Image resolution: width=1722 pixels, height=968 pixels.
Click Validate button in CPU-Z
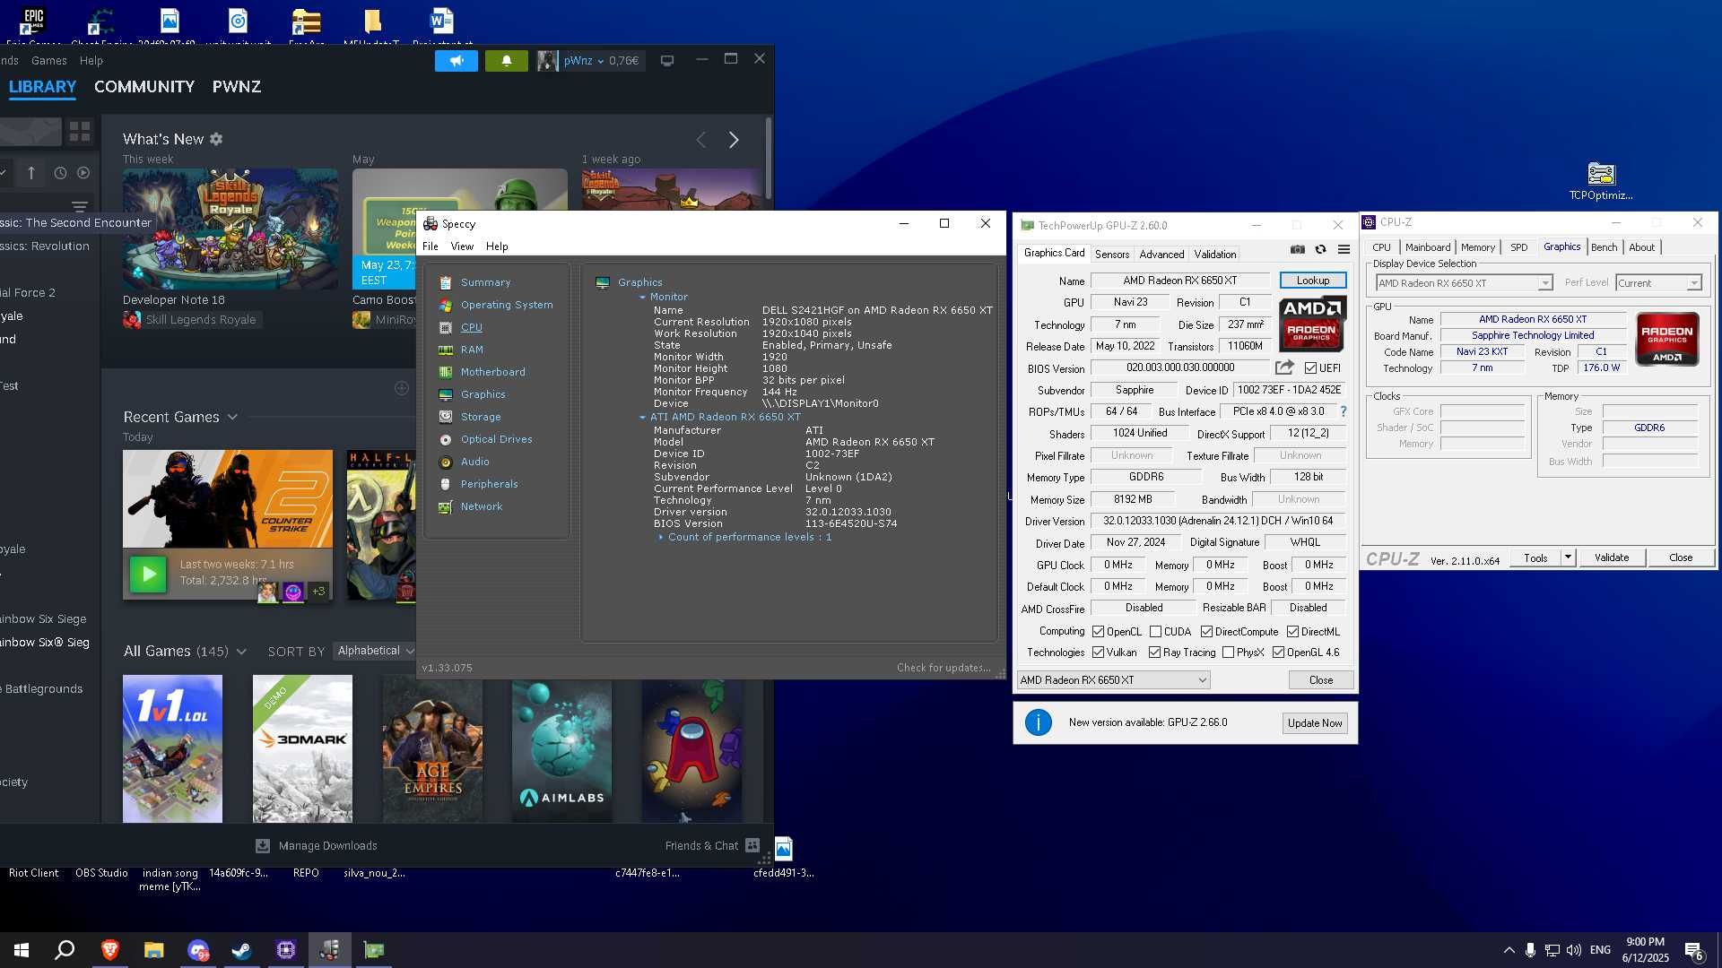point(1611,557)
